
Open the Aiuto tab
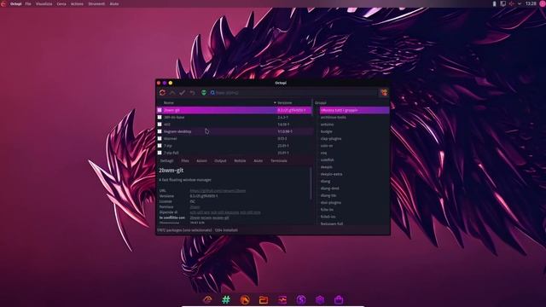258,161
